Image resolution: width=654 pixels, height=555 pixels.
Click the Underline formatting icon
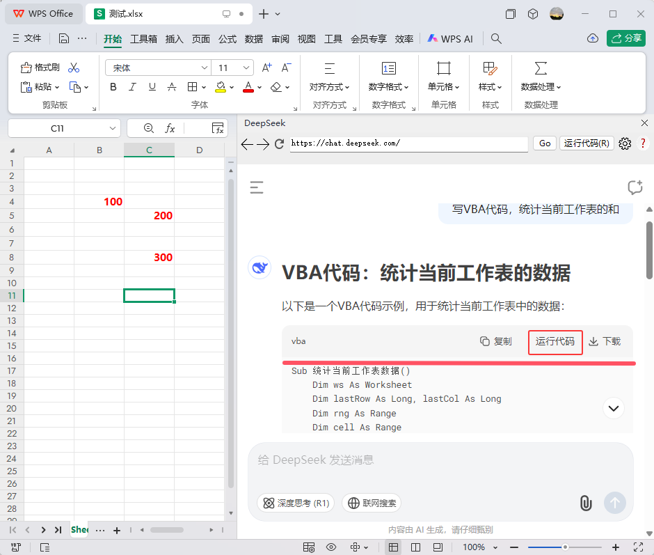pyautogui.click(x=152, y=87)
